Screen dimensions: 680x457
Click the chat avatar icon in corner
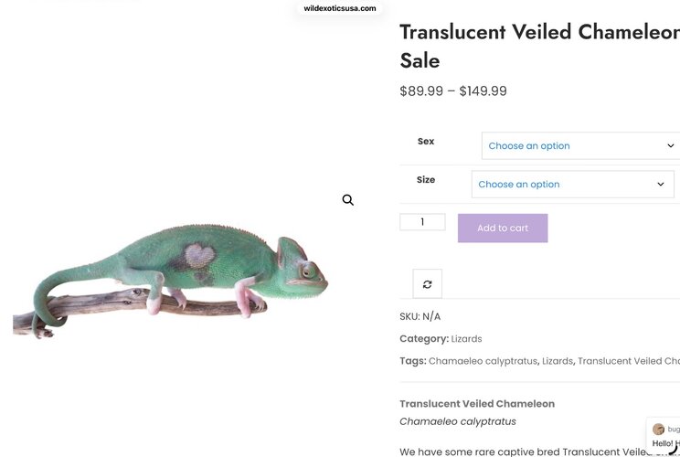tap(658, 429)
